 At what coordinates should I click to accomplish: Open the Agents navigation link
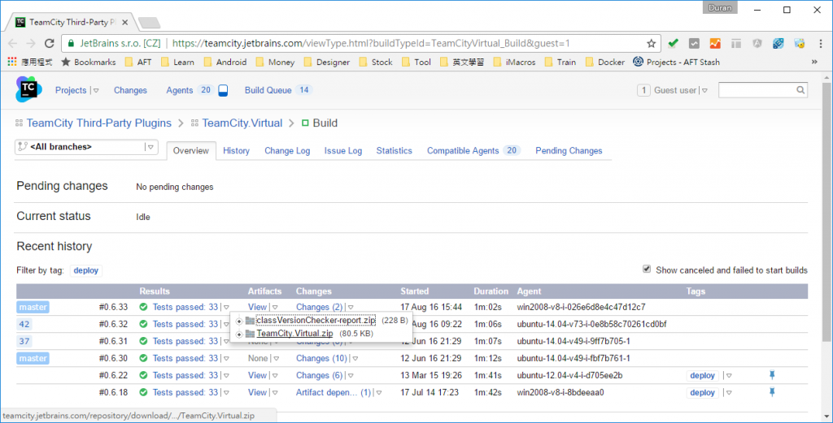[x=180, y=90]
